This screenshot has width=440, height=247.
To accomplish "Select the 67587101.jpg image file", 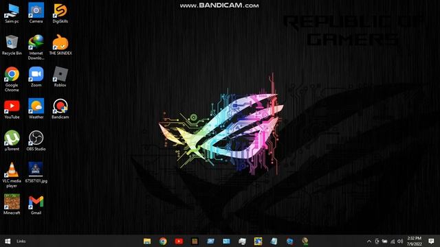I will 36,172.
